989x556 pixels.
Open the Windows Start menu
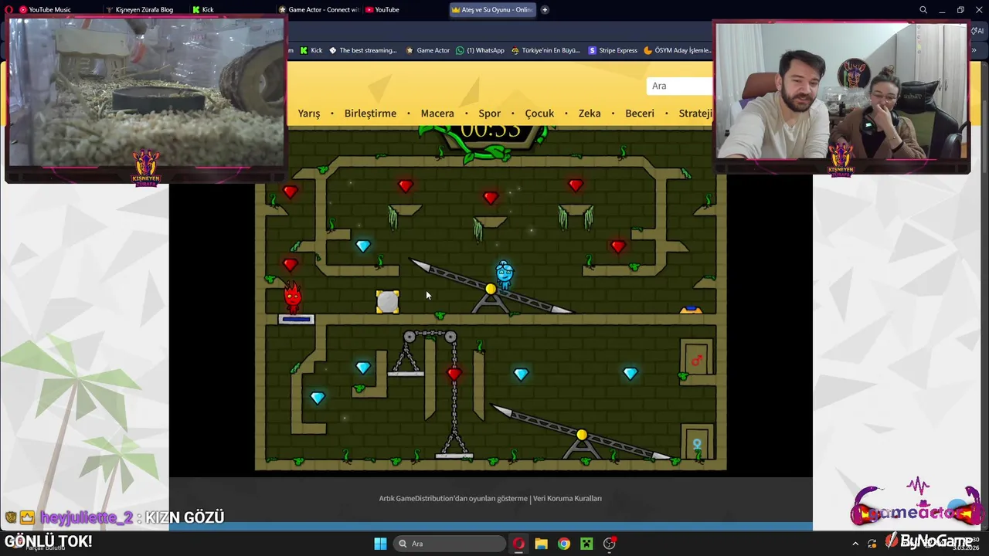(x=380, y=544)
